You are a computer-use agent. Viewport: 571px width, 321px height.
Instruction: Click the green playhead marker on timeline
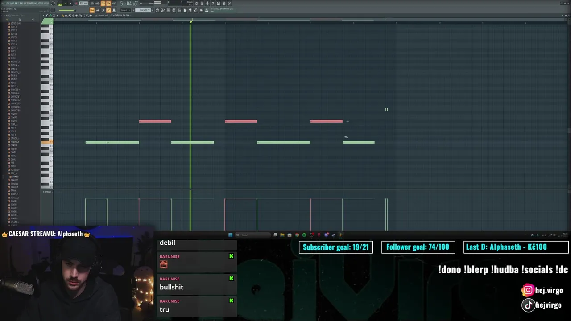coord(191,22)
